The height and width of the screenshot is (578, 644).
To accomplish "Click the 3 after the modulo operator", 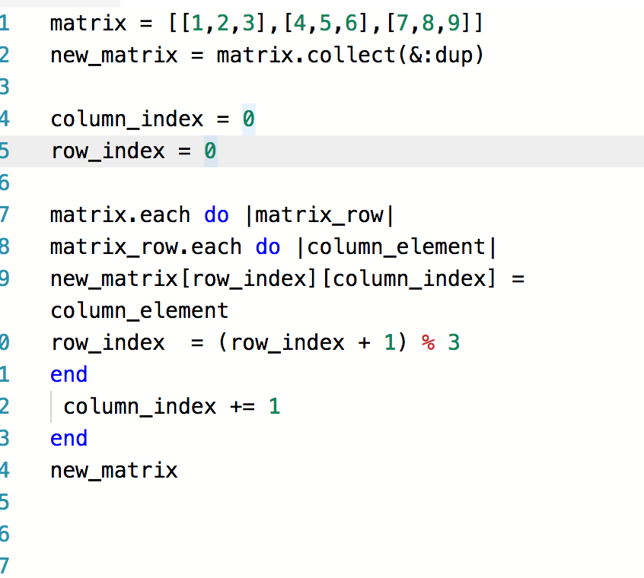I will pos(454,343).
